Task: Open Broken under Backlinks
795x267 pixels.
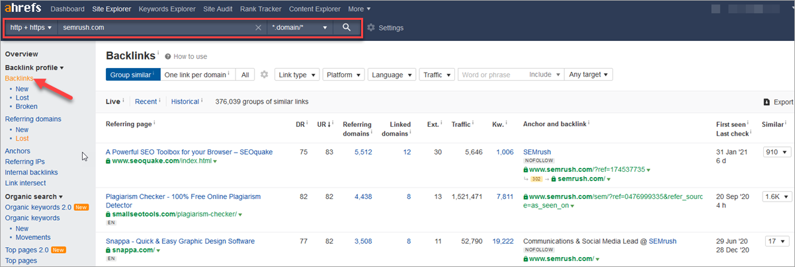Action: [26, 106]
